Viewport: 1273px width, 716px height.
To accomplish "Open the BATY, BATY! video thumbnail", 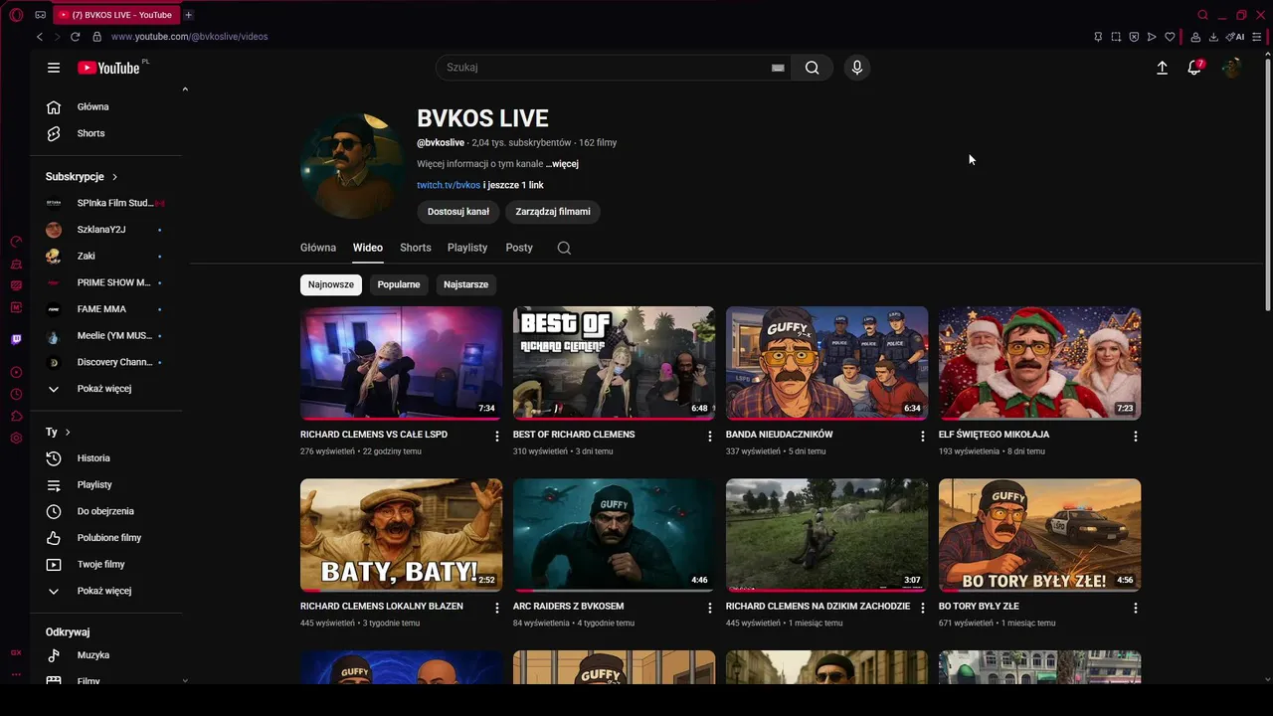I will [402, 535].
